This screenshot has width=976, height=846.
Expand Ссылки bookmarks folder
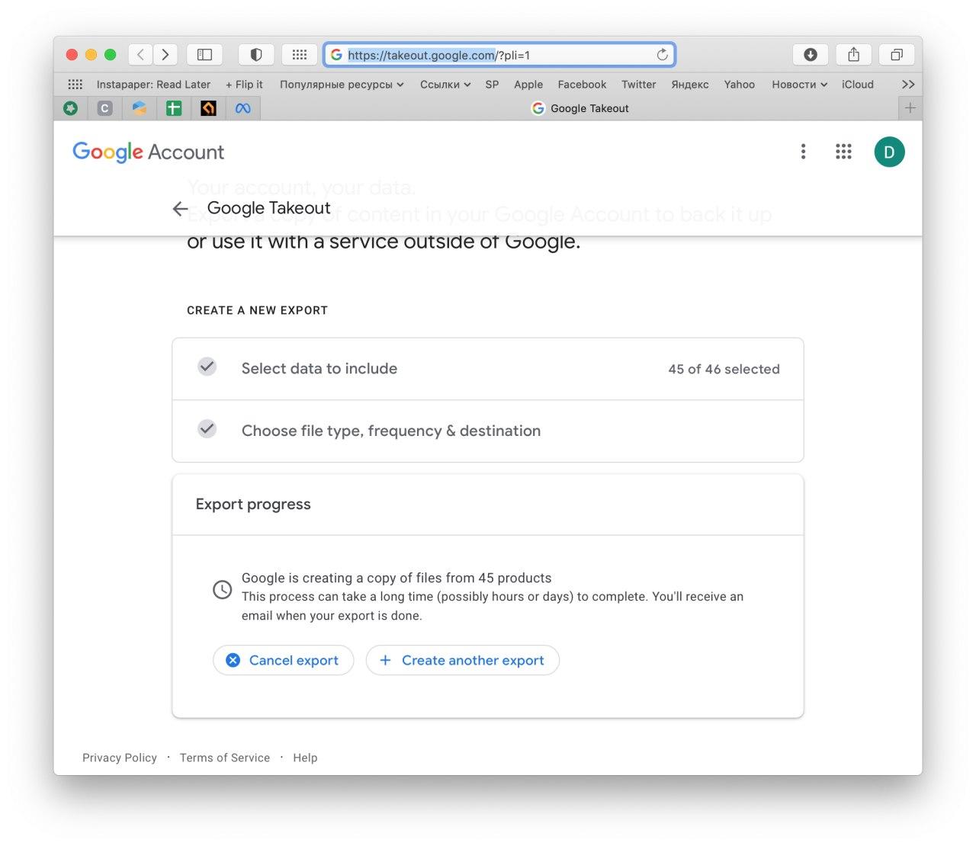click(x=445, y=85)
